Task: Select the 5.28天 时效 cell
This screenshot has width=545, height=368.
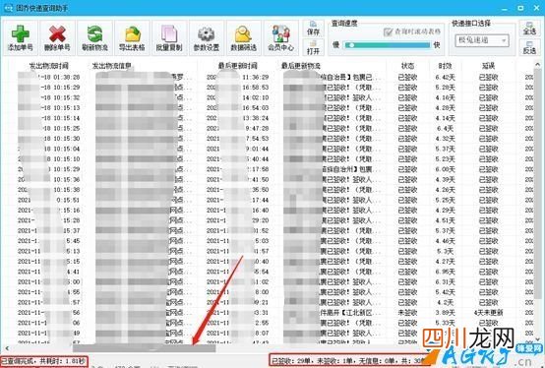Action: click(446, 88)
